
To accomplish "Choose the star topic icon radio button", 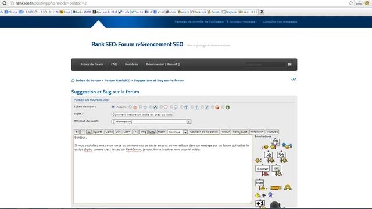I will tap(141, 107).
